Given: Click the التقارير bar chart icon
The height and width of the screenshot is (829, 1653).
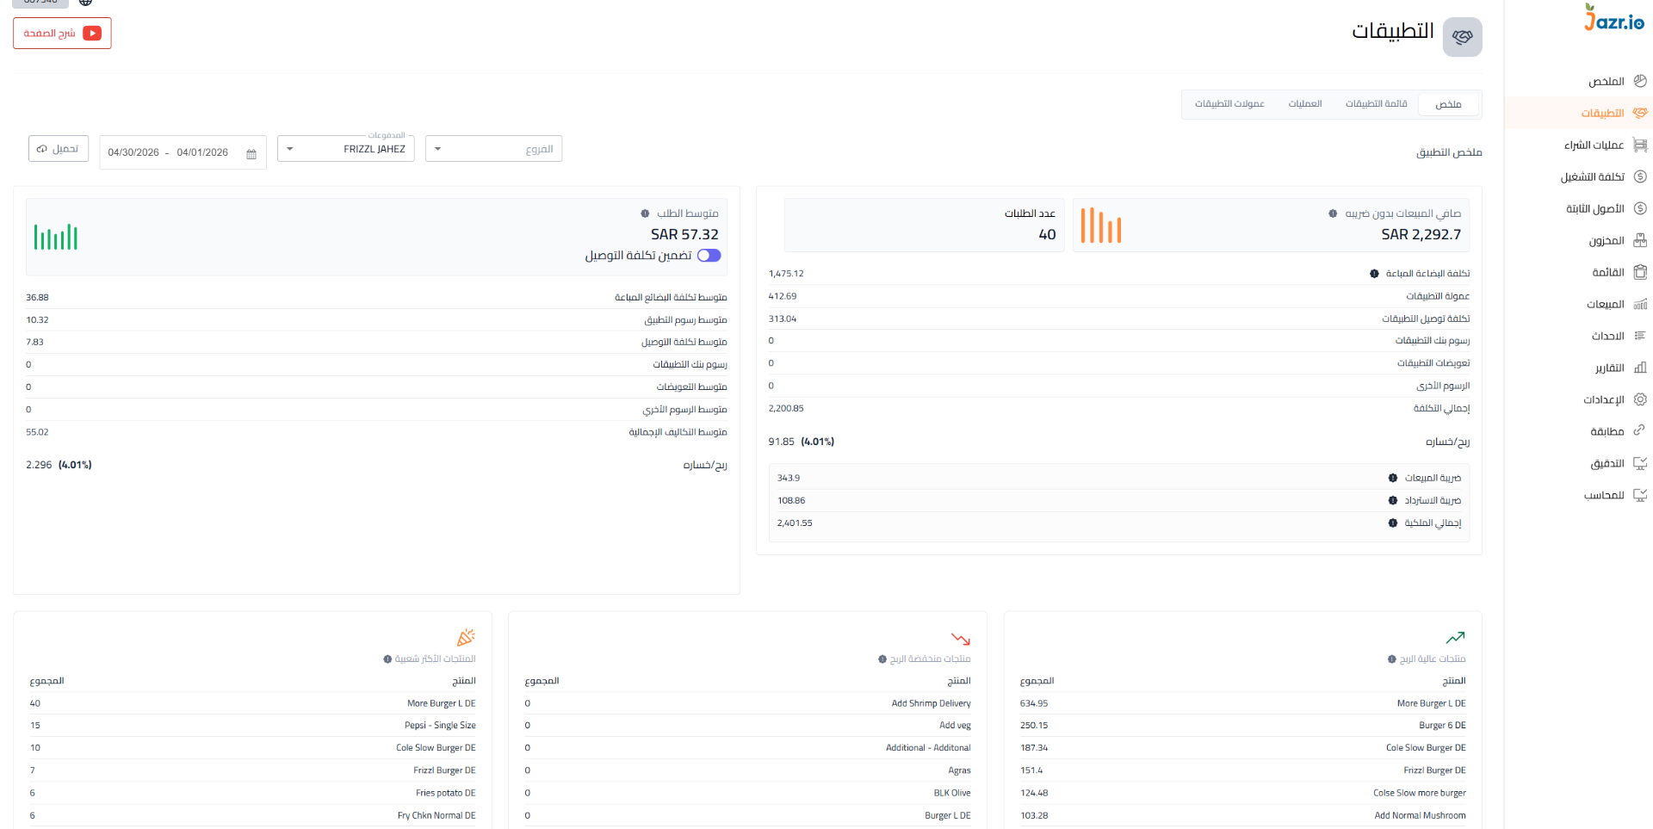Looking at the screenshot, I should 1640,368.
